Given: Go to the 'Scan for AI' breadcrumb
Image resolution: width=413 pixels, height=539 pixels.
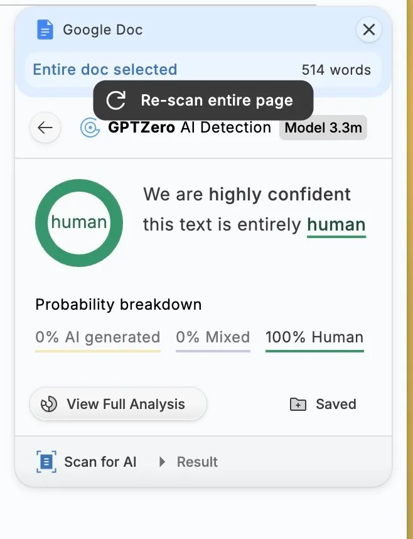Looking at the screenshot, I should [100, 462].
